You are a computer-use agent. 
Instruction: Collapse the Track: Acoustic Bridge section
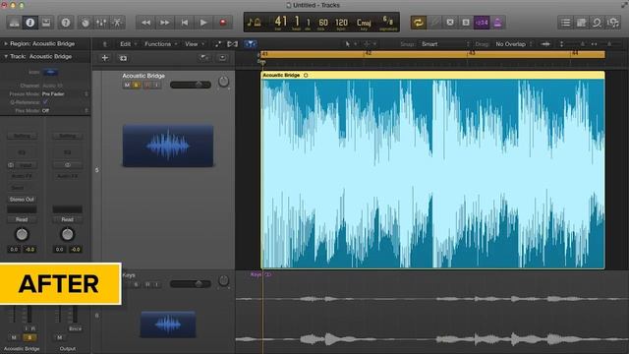click(6, 57)
